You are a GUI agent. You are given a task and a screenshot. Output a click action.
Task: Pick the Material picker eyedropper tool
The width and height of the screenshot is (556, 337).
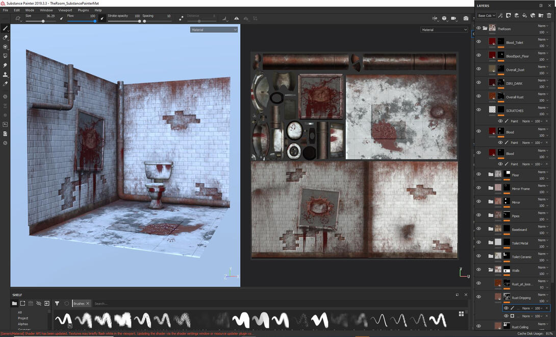(5, 84)
